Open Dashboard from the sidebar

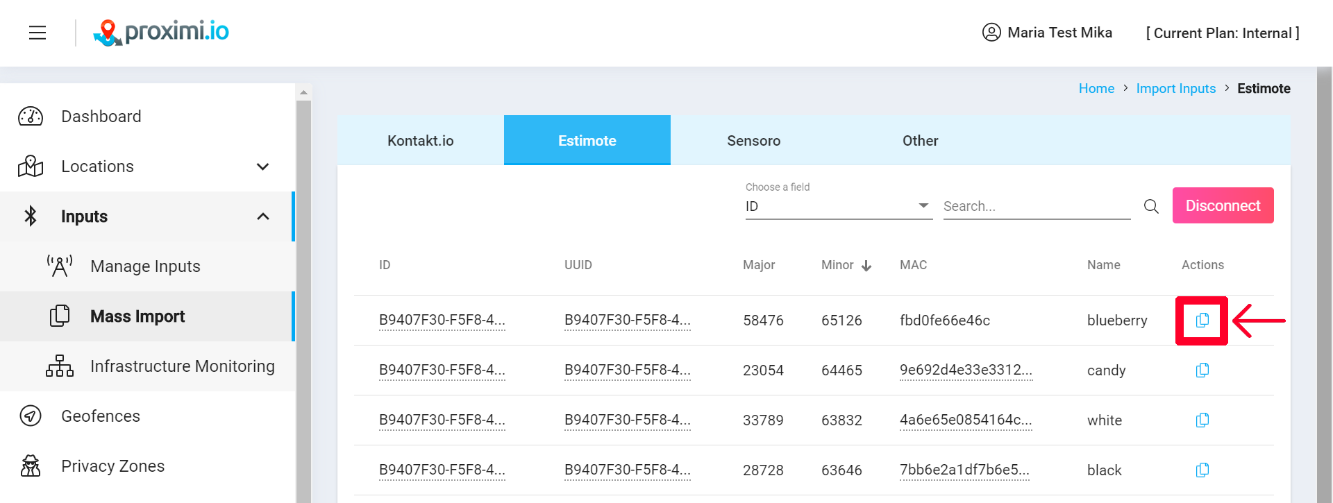point(147,117)
